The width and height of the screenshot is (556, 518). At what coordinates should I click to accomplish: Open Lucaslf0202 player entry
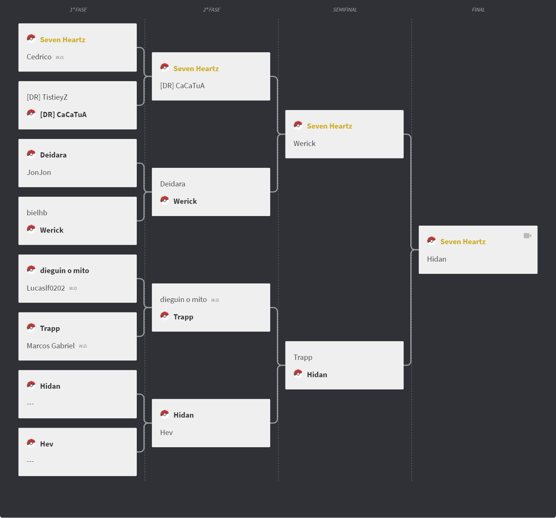coord(46,288)
